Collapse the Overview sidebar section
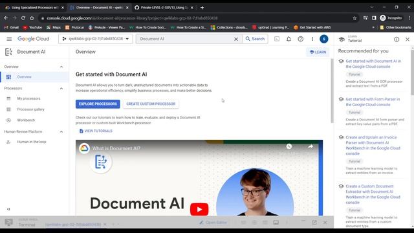Screen dimensions: 414x233 tap(61, 67)
